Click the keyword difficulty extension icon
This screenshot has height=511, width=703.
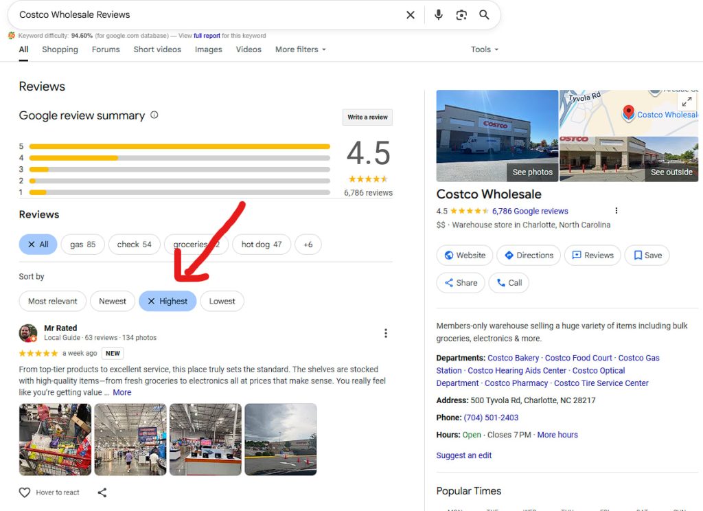(x=12, y=36)
